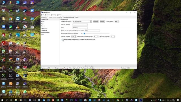Open the notification center icon
The image size is (181, 102).
pyautogui.click(x=178, y=100)
